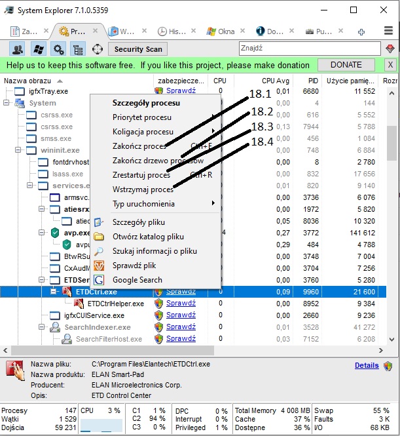Choose Wstrzymaj proces menu item
The image size is (400, 436).
(x=156, y=189)
